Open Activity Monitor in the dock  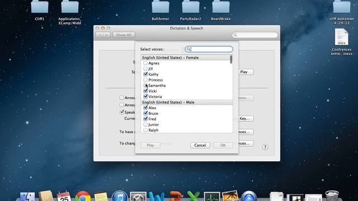[x=212, y=197]
